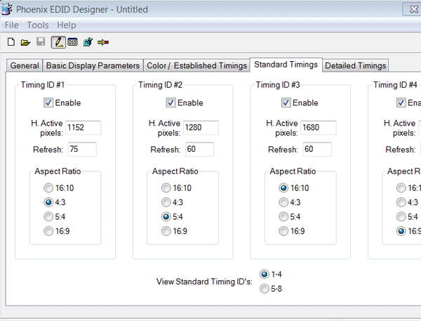Click the Refresh field of Timing ID #3
This screenshot has width=421, height=321.
click(317, 149)
